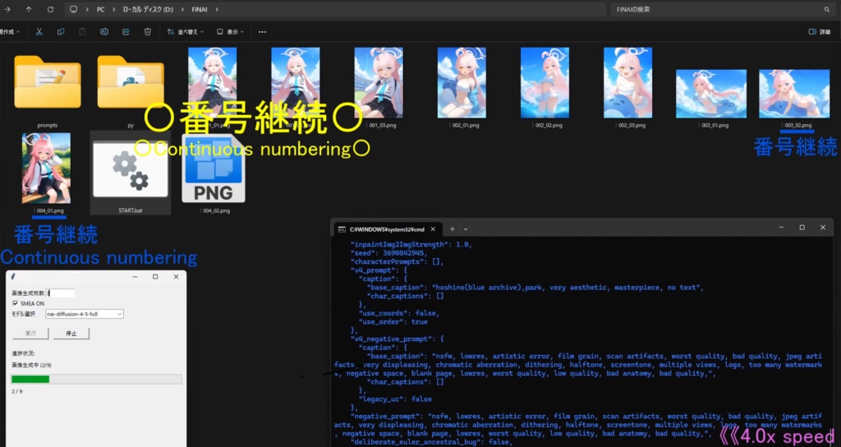Screen dimensions: 841x447
Task: Close the cmd terminal tab
Action: point(433,229)
